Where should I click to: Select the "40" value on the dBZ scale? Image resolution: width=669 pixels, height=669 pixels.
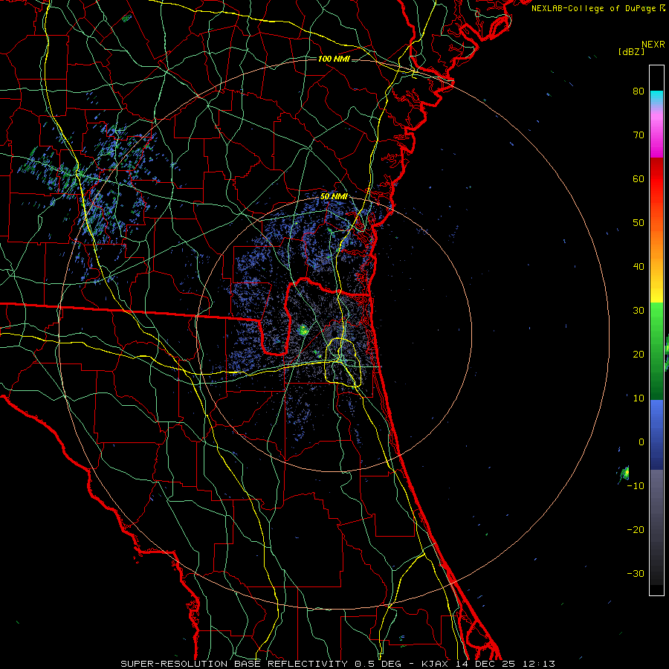639,267
